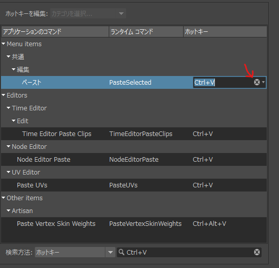Collapse the Node Editor group
The image size is (279, 268).
(x=8, y=146)
